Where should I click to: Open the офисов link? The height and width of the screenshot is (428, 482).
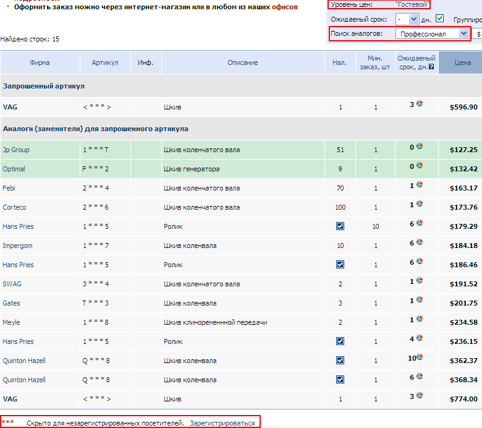285,7
